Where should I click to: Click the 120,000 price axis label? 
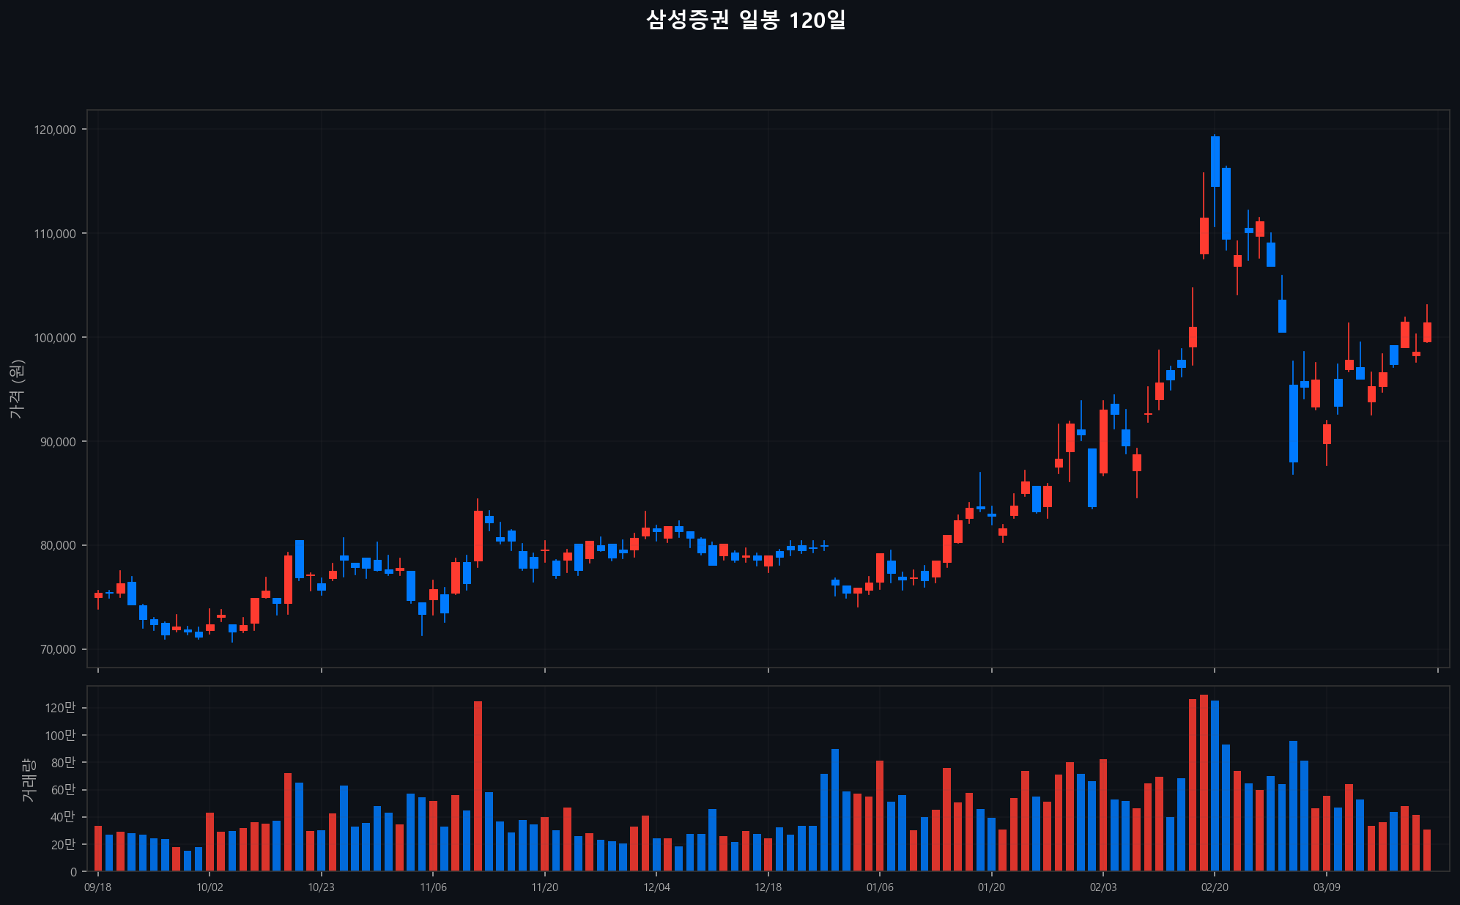point(55,130)
